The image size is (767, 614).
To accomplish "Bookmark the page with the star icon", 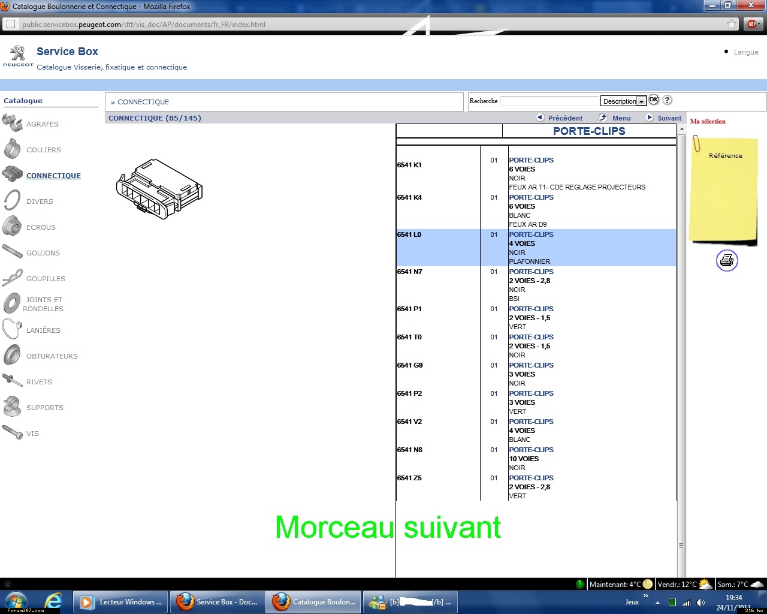I will [732, 24].
